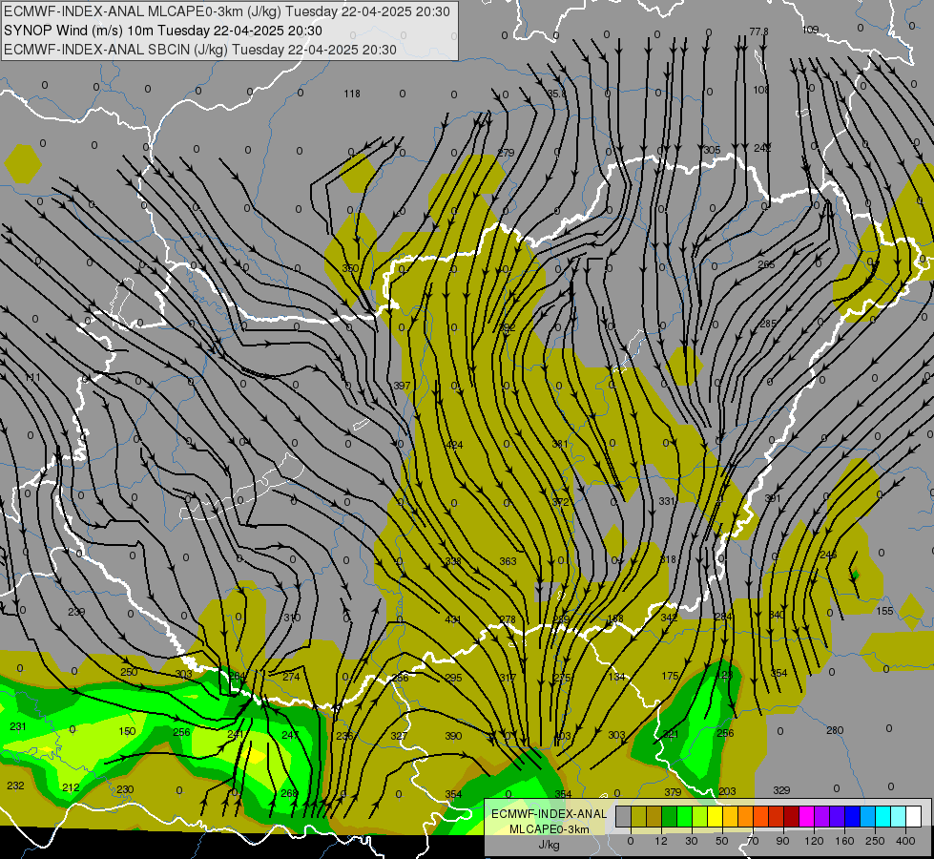Viewport: 934px width, 859px height.
Task: Click the legend tick label 12
Action: (x=660, y=841)
